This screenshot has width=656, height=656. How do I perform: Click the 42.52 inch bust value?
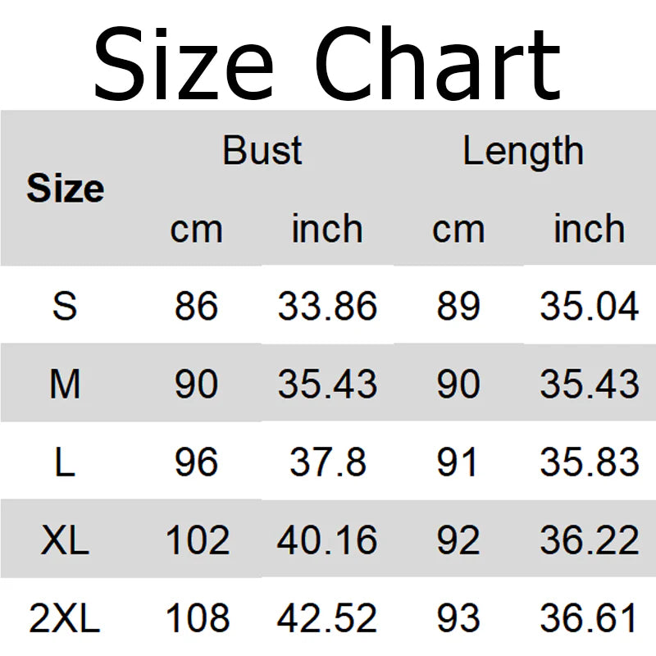pyautogui.click(x=327, y=618)
